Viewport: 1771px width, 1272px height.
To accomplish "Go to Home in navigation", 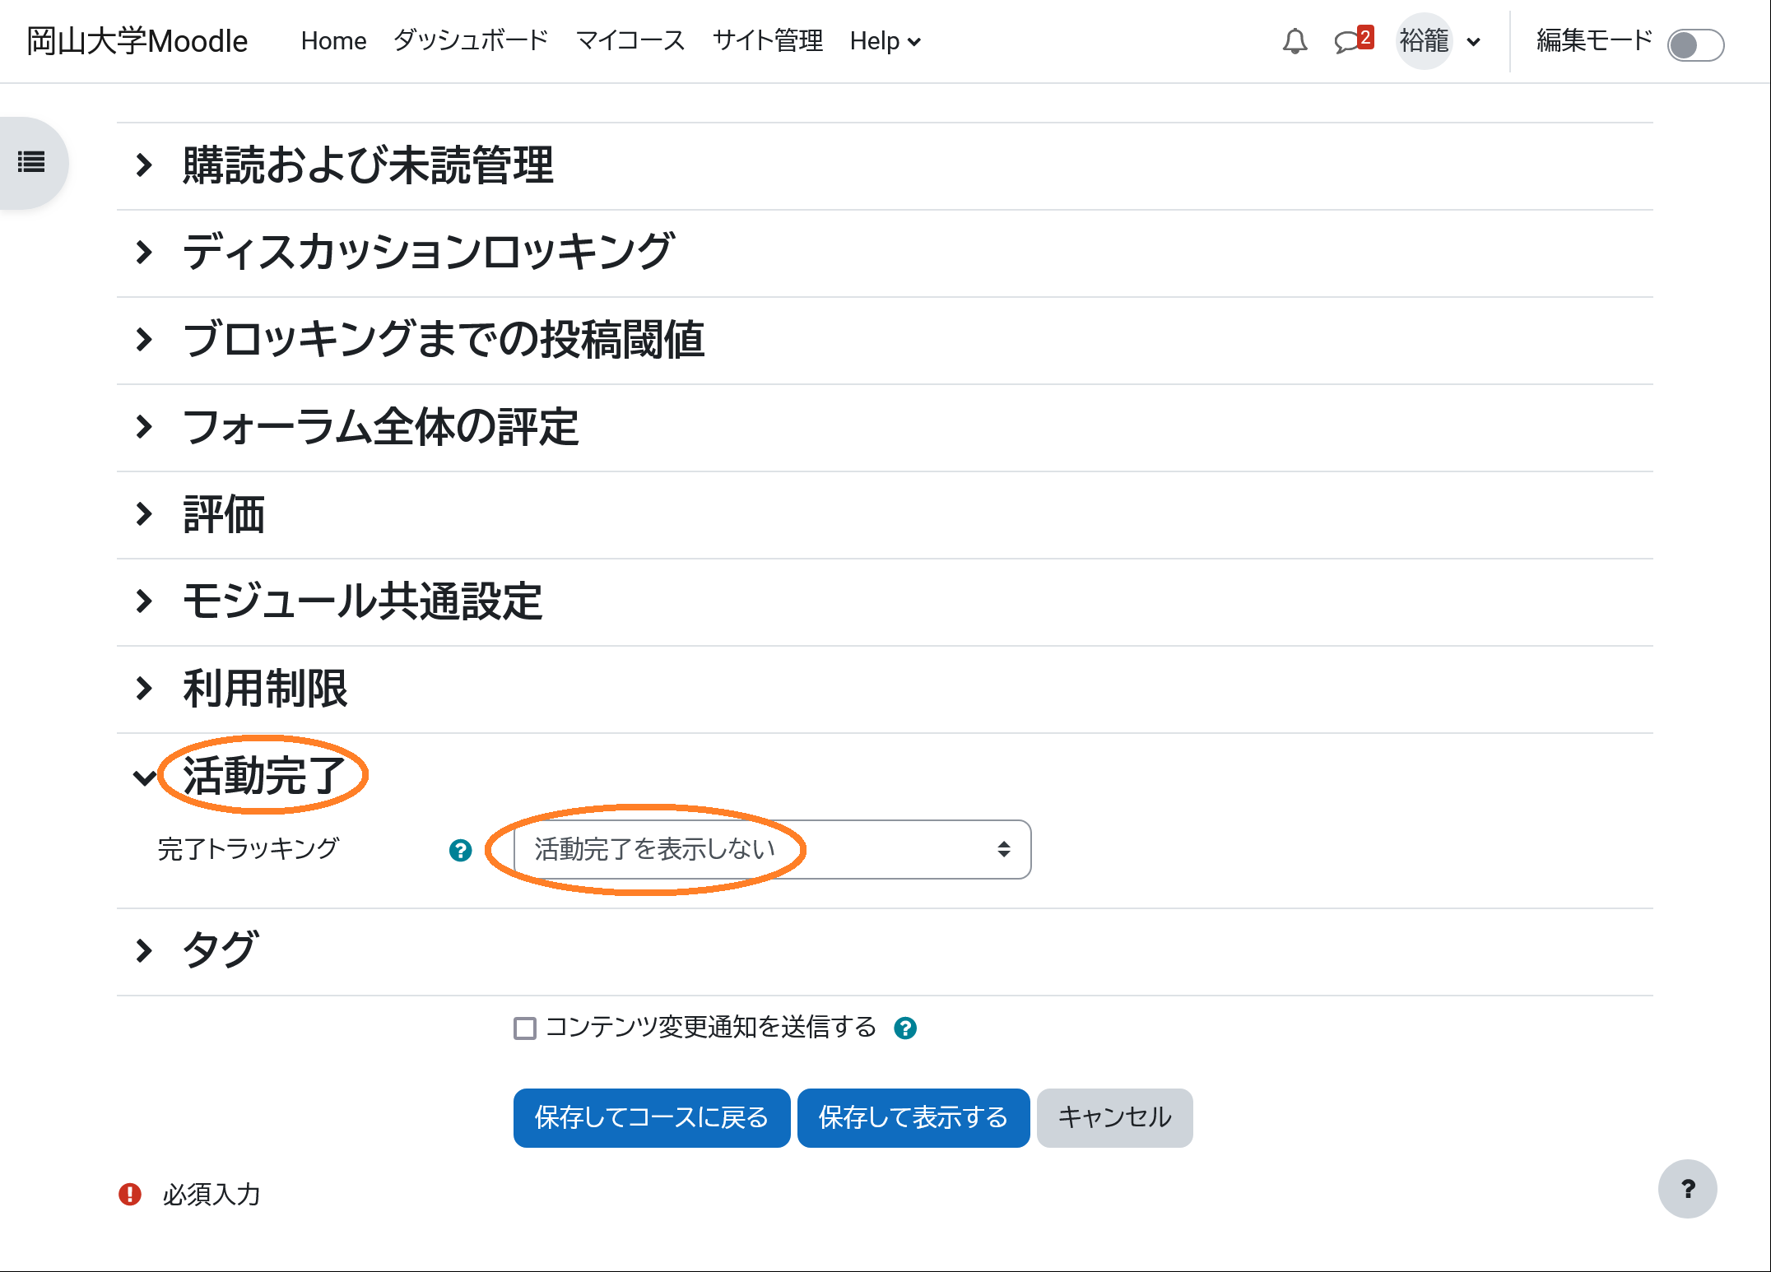I will click(333, 41).
